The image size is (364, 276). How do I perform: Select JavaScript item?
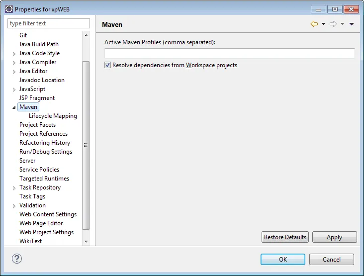pos(32,89)
